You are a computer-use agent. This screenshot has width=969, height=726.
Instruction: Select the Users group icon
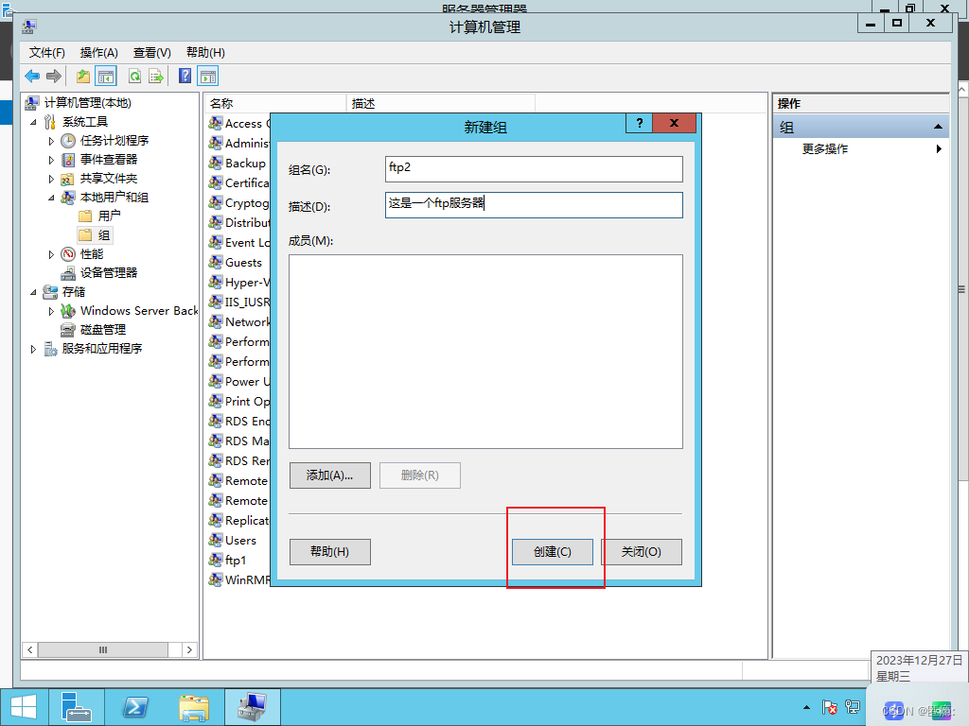[215, 540]
